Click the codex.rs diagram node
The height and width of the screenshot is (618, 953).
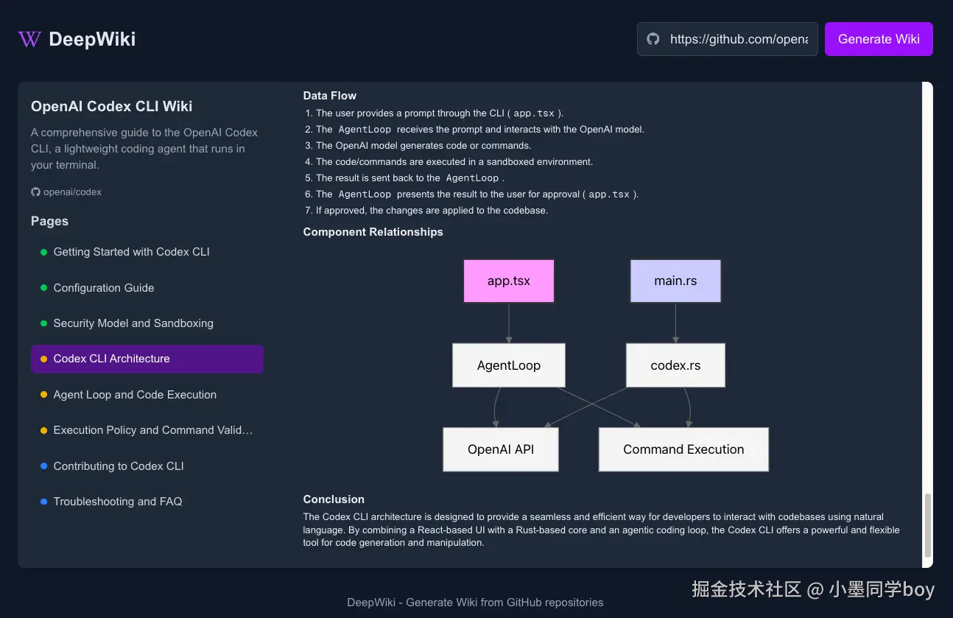[675, 365]
